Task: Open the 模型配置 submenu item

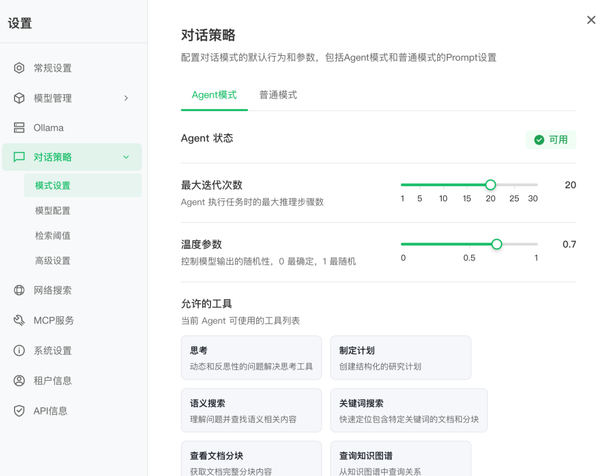Action: (x=52, y=211)
